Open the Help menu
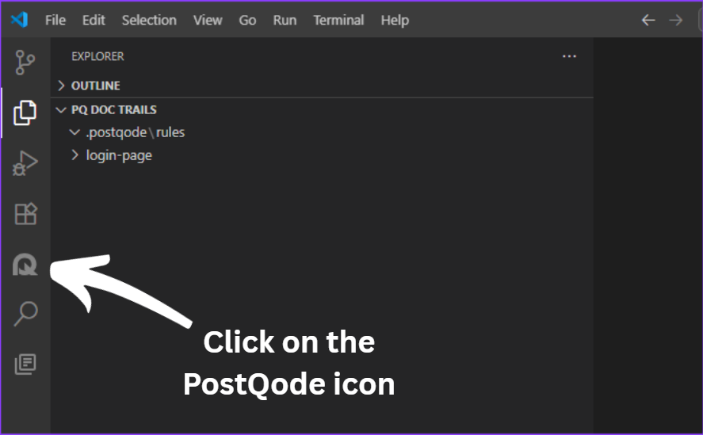Screen dimensions: 703x435 [395, 20]
